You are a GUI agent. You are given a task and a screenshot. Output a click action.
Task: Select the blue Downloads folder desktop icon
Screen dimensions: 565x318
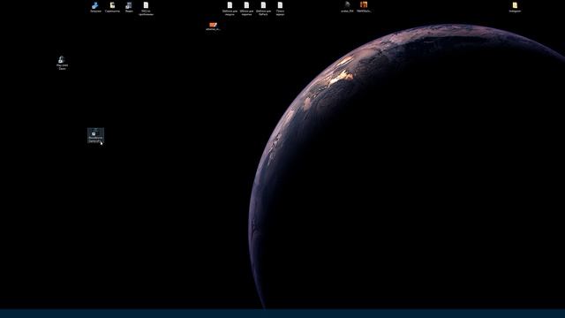(95, 7)
